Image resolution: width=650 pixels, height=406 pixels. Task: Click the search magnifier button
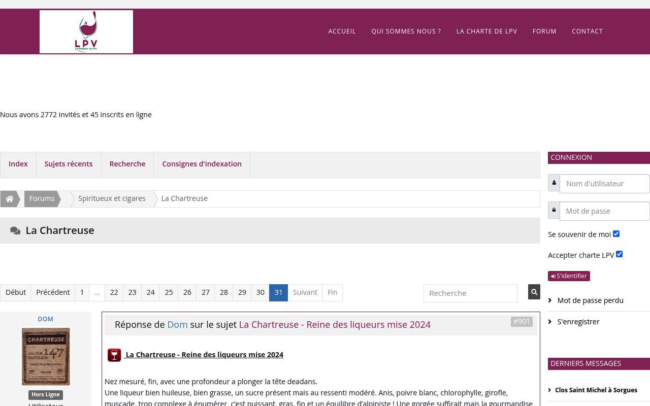[534, 292]
